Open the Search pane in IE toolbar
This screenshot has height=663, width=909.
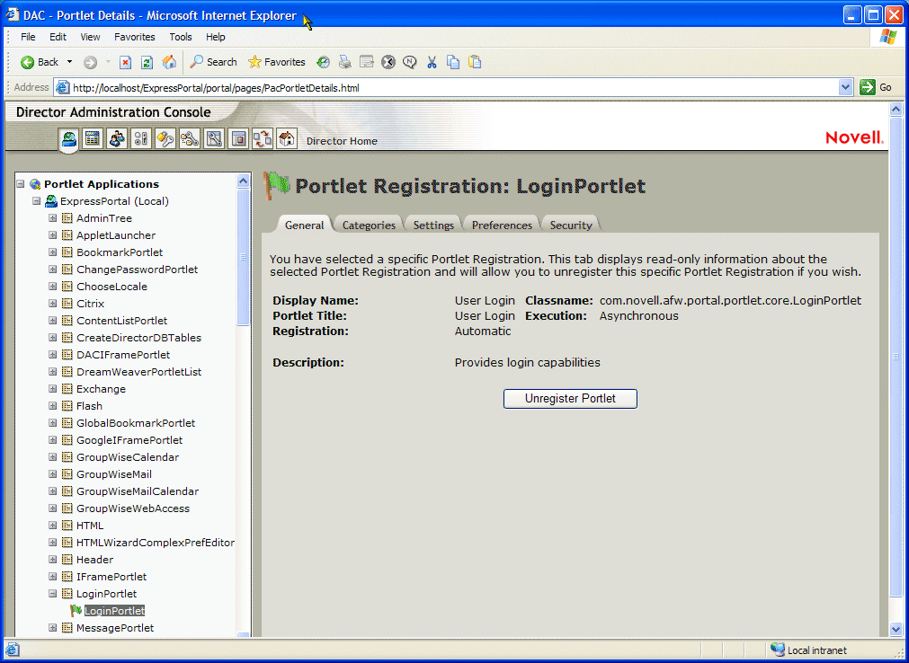click(x=214, y=62)
